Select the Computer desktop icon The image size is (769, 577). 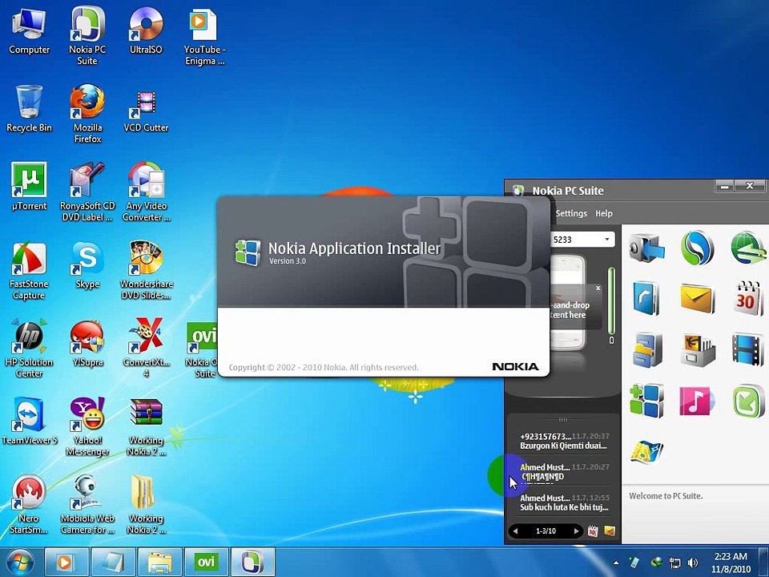click(x=29, y=32)
